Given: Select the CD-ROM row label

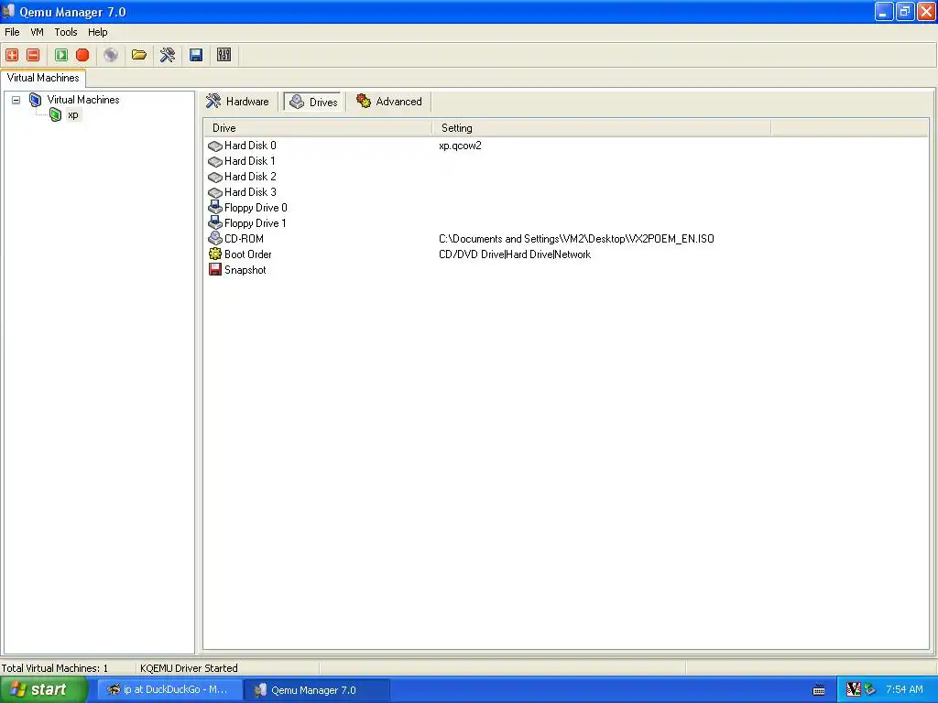Looking at the screenshot, I should (x=244, y=239).
